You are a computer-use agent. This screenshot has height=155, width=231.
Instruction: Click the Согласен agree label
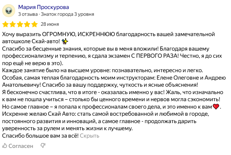coord(21,146)
